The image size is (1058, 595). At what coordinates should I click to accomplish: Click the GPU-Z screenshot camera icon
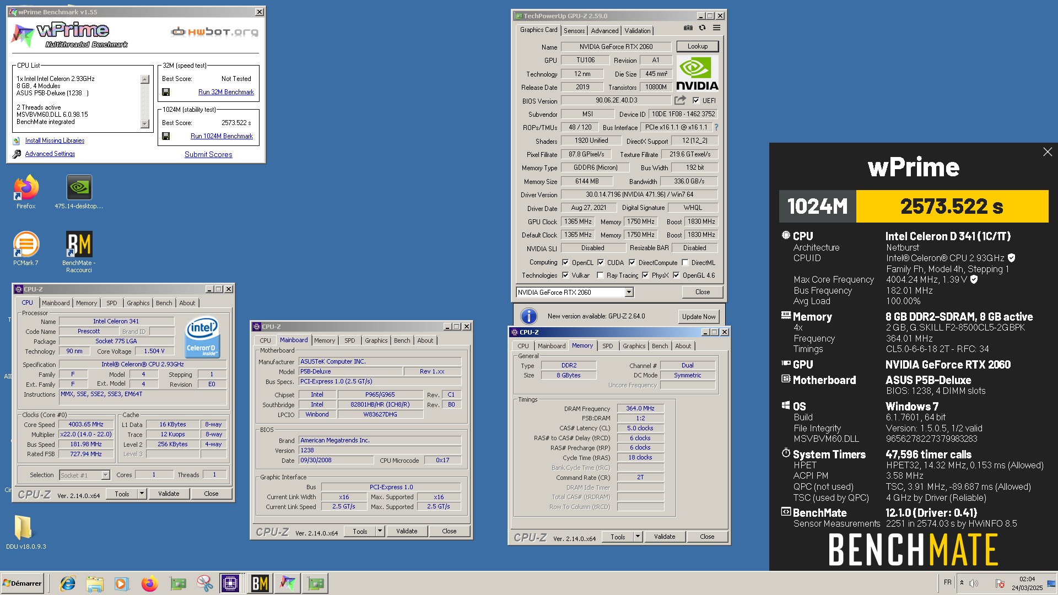click(688, 28)
